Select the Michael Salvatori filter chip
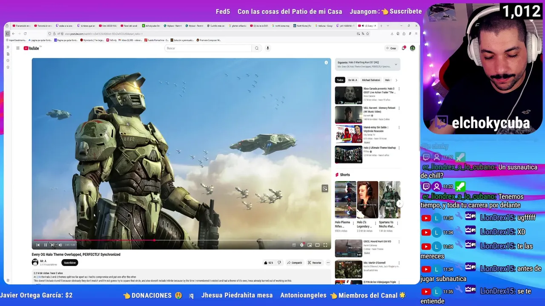The height and width of the screenshot is (306, 545). 371,80
